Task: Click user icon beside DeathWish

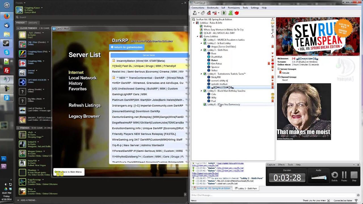Action: [x=209, y=57]
